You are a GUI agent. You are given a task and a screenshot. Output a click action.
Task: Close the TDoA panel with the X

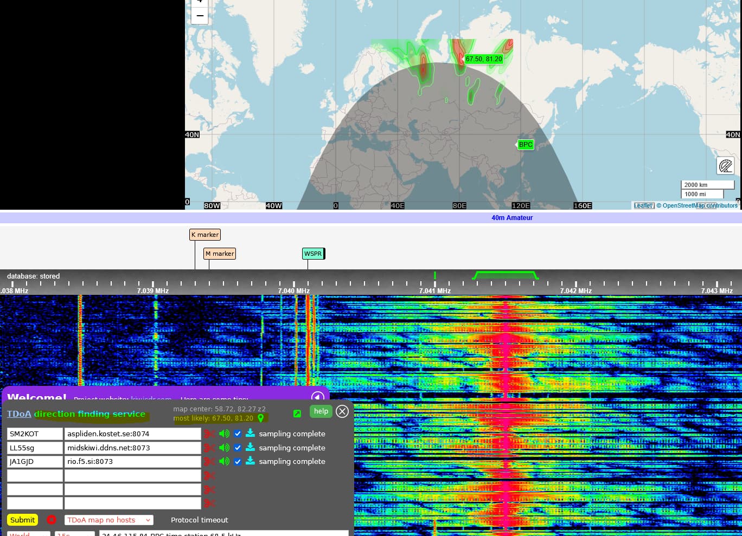coord(342,411)
